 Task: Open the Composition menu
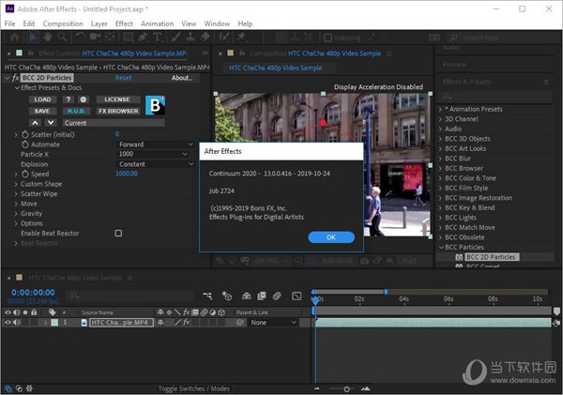(63, 23)
